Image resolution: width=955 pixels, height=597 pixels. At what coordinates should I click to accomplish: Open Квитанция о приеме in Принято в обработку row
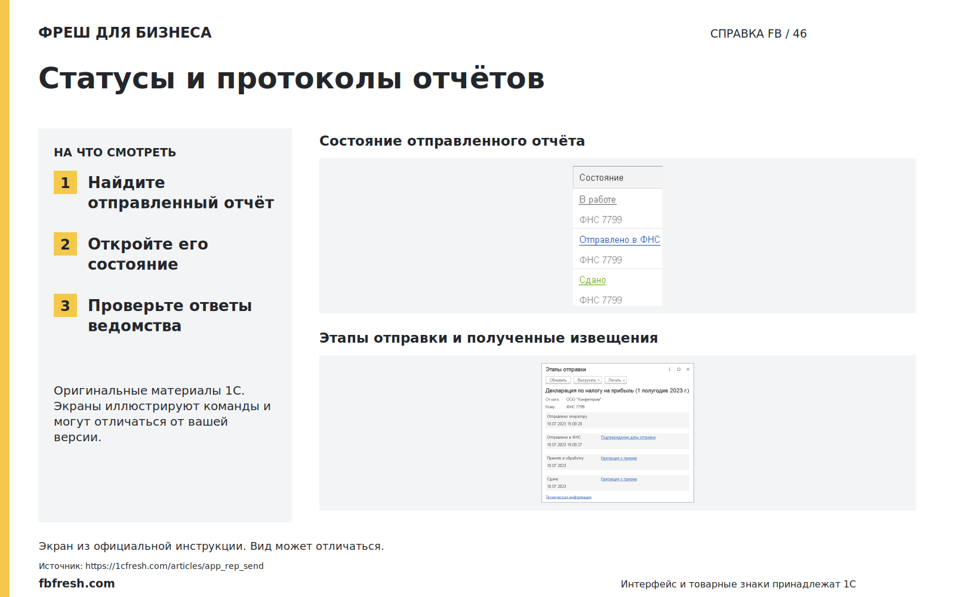coord(619,458)
